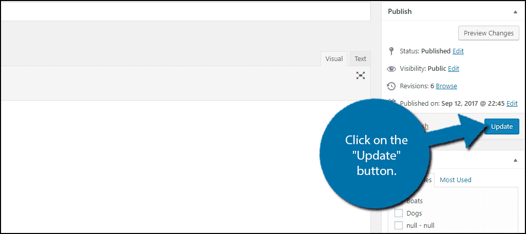The image size is (526, 234).
Task: Collapse the Categories panel
Action: coord(515,160)
